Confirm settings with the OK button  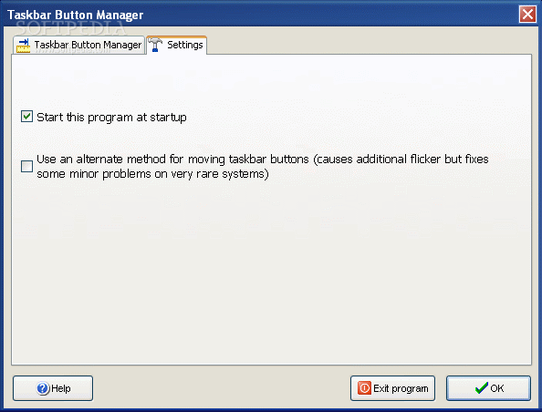(x=488, y=388)
